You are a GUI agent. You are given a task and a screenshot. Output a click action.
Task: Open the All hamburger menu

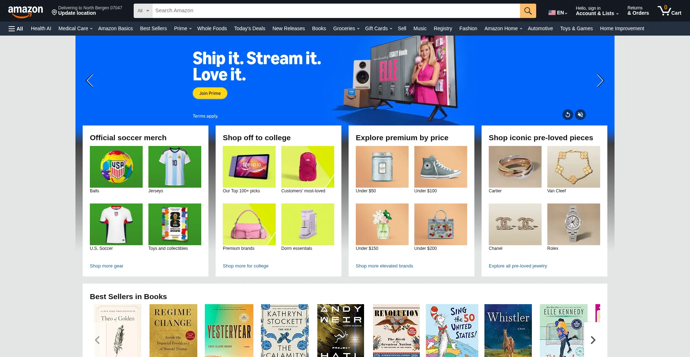16,29
